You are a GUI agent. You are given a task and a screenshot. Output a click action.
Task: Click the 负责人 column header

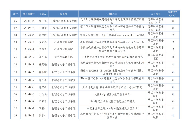click(x=43, y=13)
